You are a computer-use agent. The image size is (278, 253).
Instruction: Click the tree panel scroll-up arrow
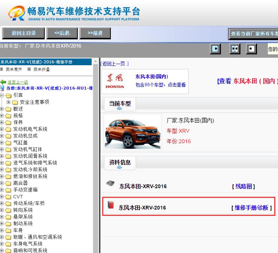pos(95,61)
